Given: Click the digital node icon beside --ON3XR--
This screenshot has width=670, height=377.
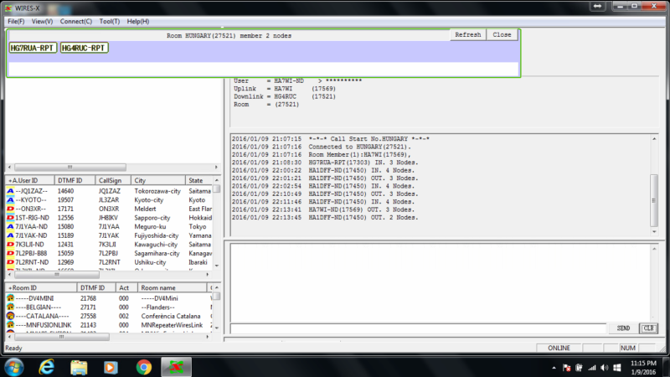Looking at the screenshot, I should click(x=10, y=208).
